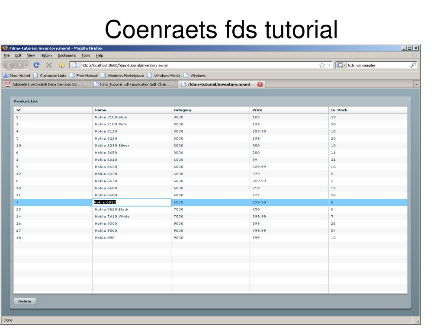Open the Tools menu
This screenshot has height=332, width=443.
tap(86, 55)
